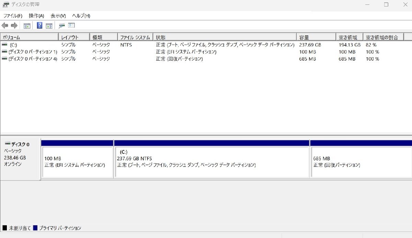Open help via the blue ? toolbar icon
Viewport: 412px width, 238px height.
(x=39, y=25)
